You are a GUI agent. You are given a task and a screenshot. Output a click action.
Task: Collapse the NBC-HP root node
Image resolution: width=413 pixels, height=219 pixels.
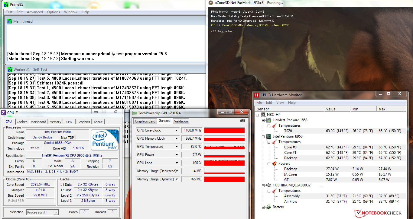coord(258,115)
